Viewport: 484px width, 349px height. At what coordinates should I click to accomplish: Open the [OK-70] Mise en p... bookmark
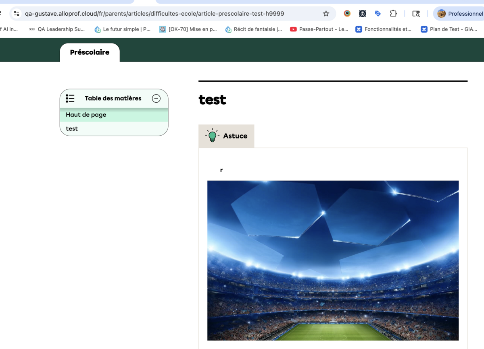coord(188,29)
